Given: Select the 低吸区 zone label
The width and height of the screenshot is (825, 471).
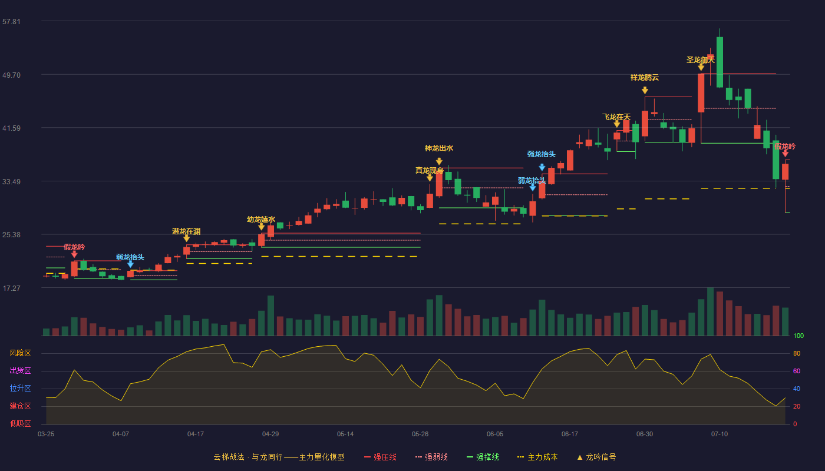Looking at the screenshot, I should [20, 423].
